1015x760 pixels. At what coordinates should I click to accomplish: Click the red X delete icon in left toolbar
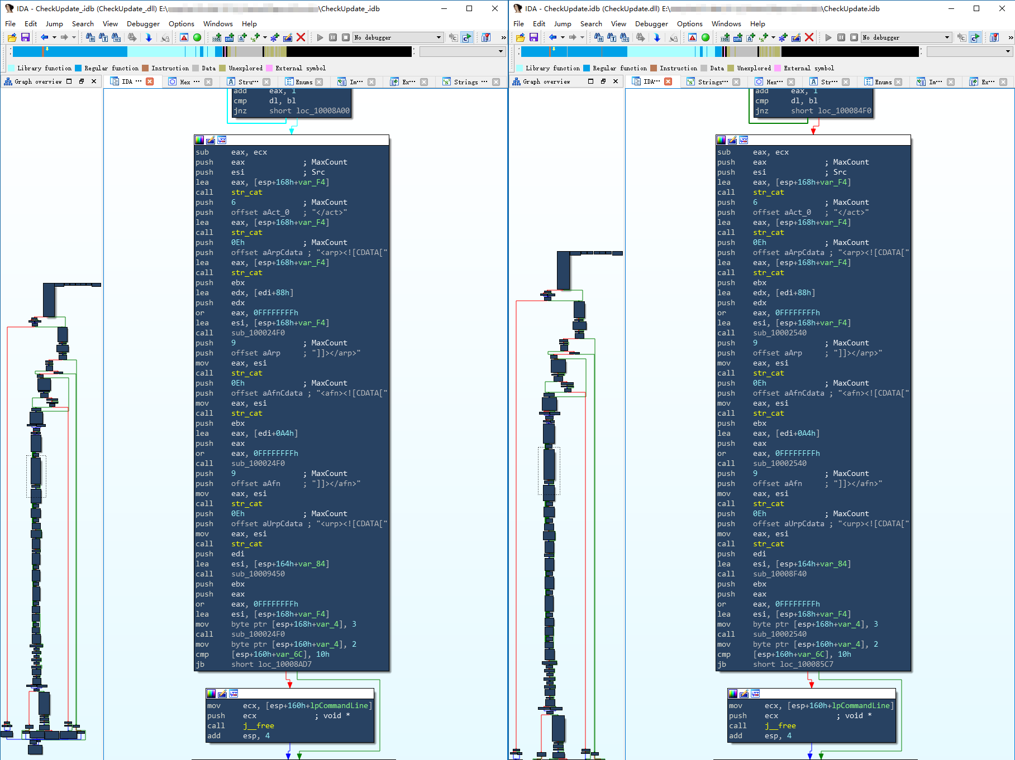pos(301,37)
